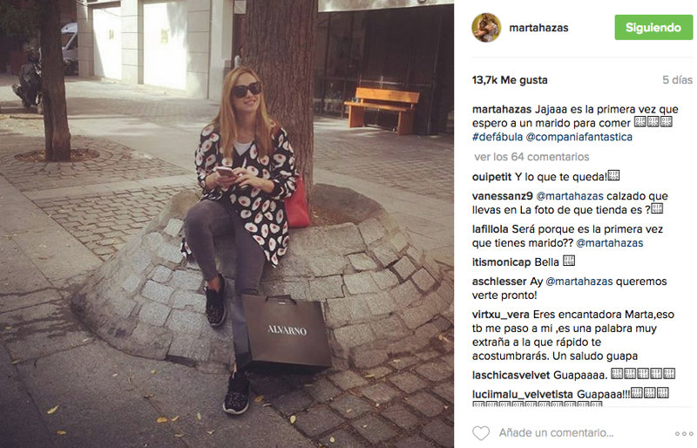Viewport: 697px width, 448px height.
Task: Click the main post photo
Action: (x=227, y=224)
